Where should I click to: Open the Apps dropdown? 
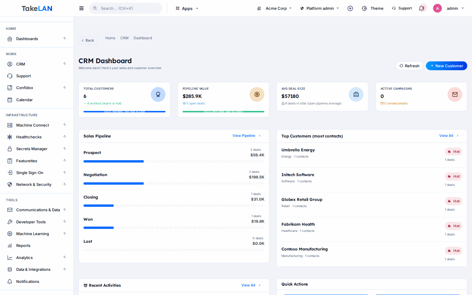click(187, 8)
